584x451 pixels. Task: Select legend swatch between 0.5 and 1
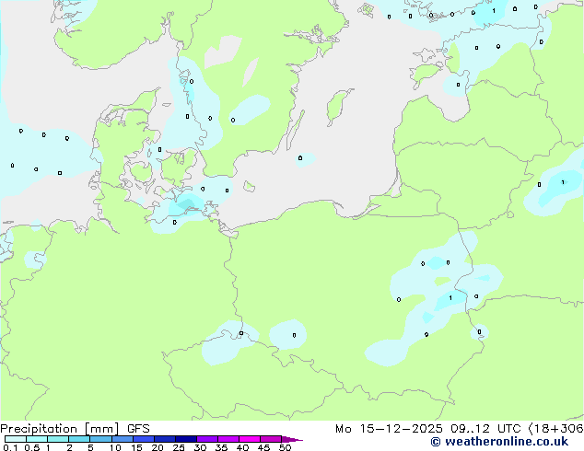coord(37,439)
